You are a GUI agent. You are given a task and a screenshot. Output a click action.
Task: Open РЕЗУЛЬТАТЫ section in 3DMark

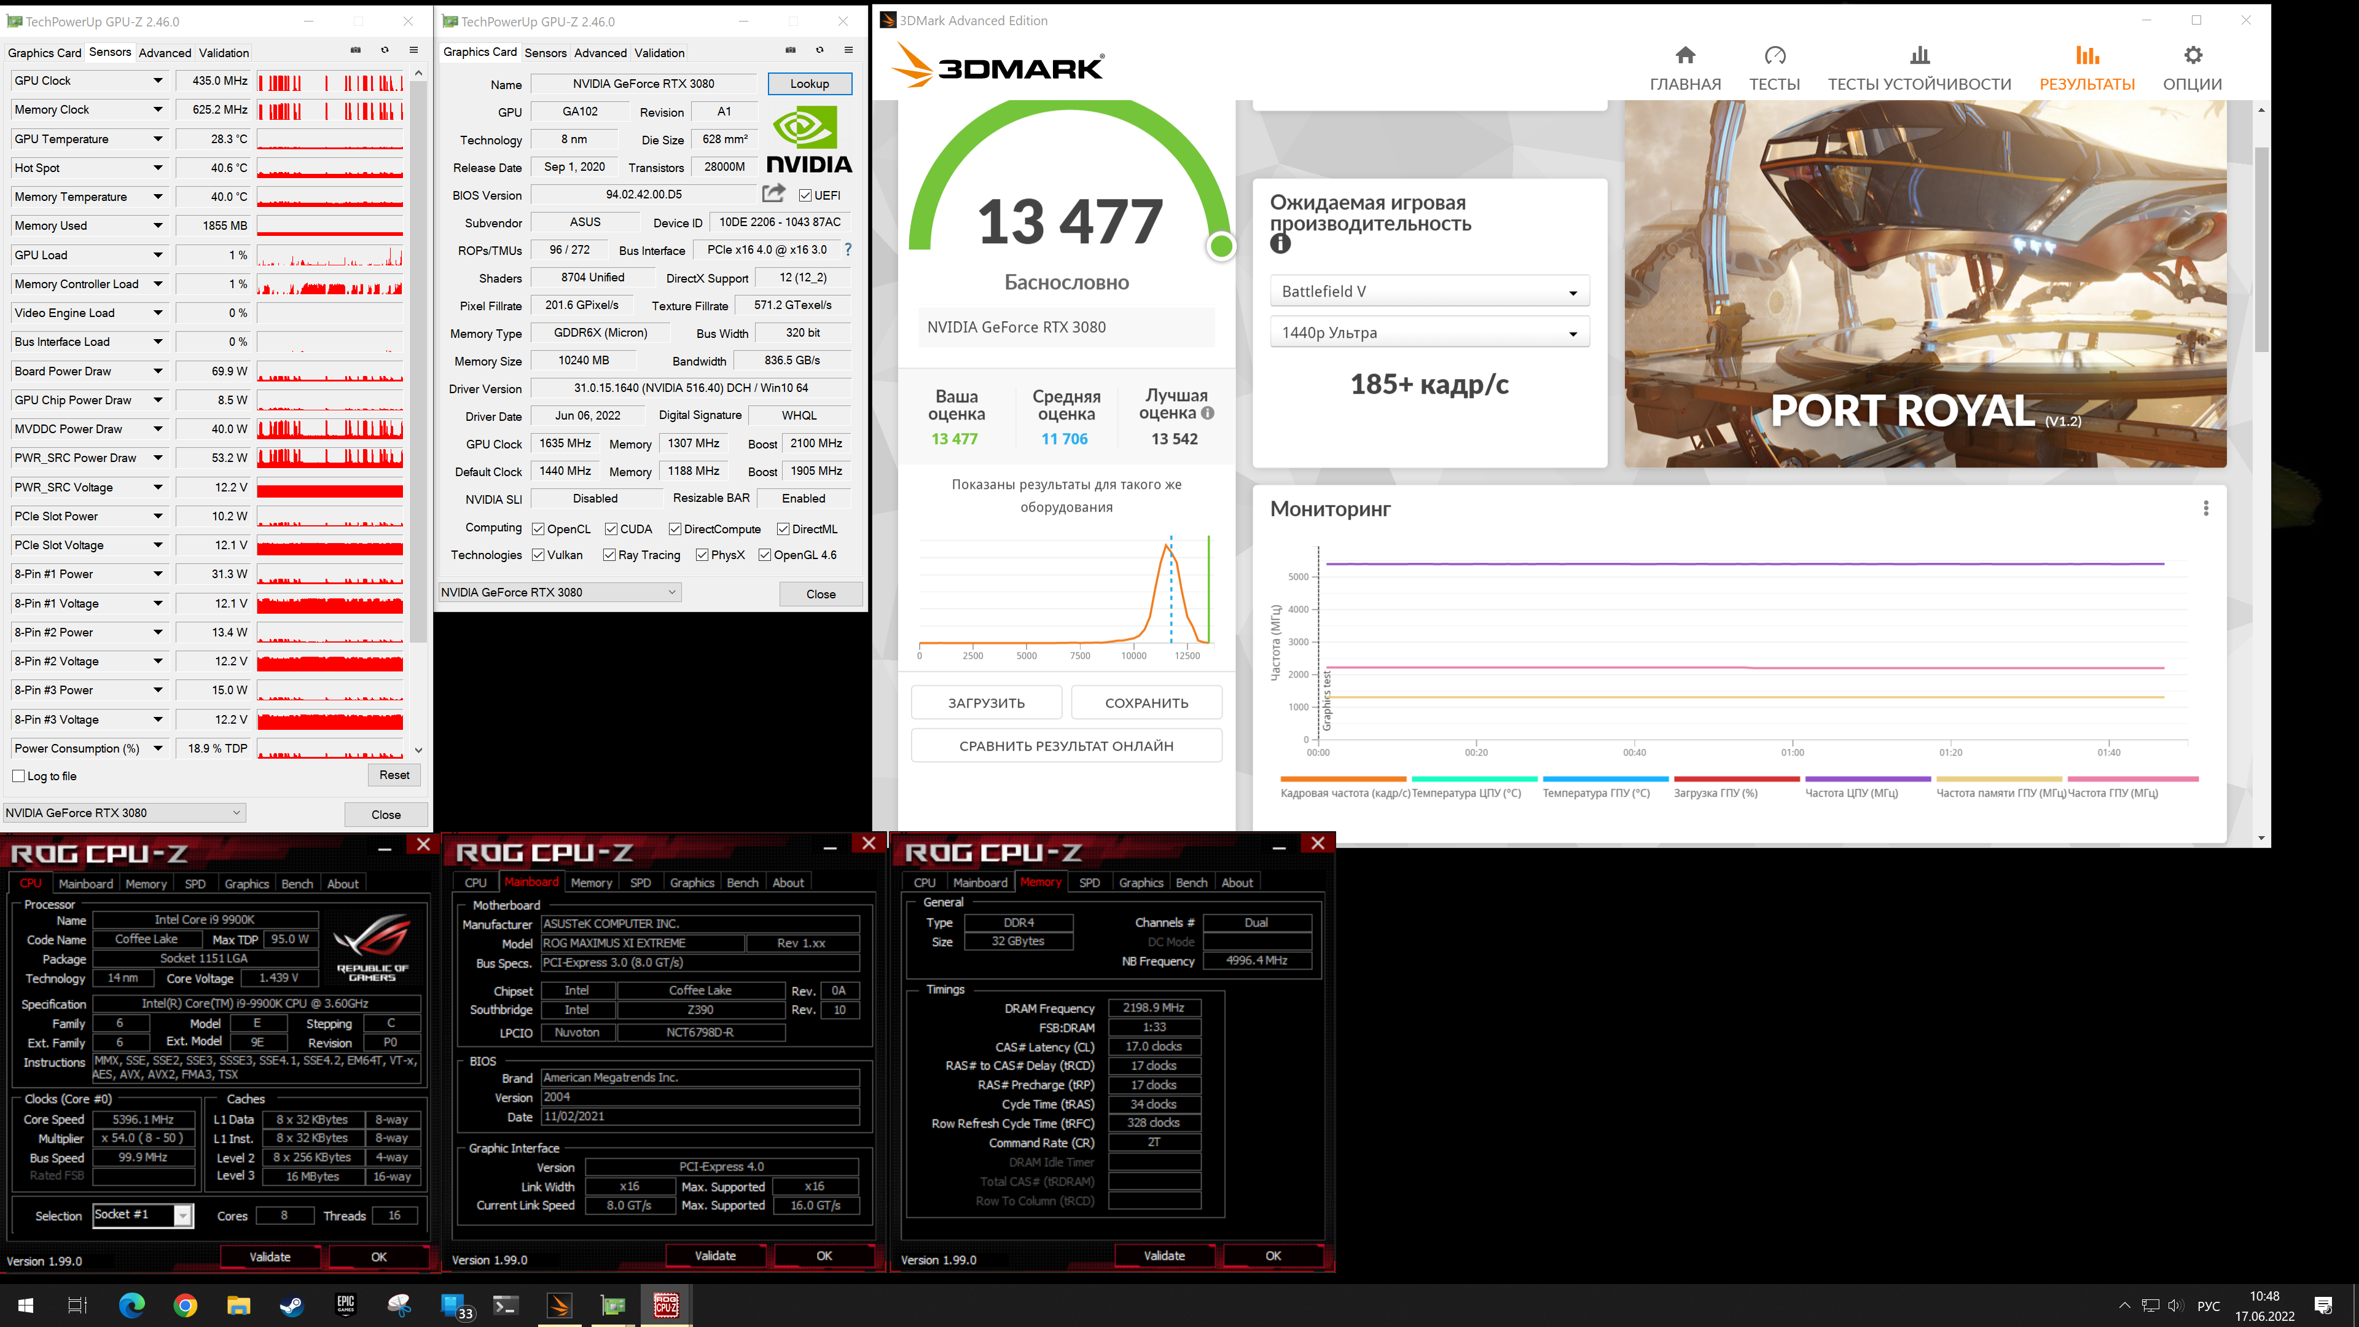2087,69
